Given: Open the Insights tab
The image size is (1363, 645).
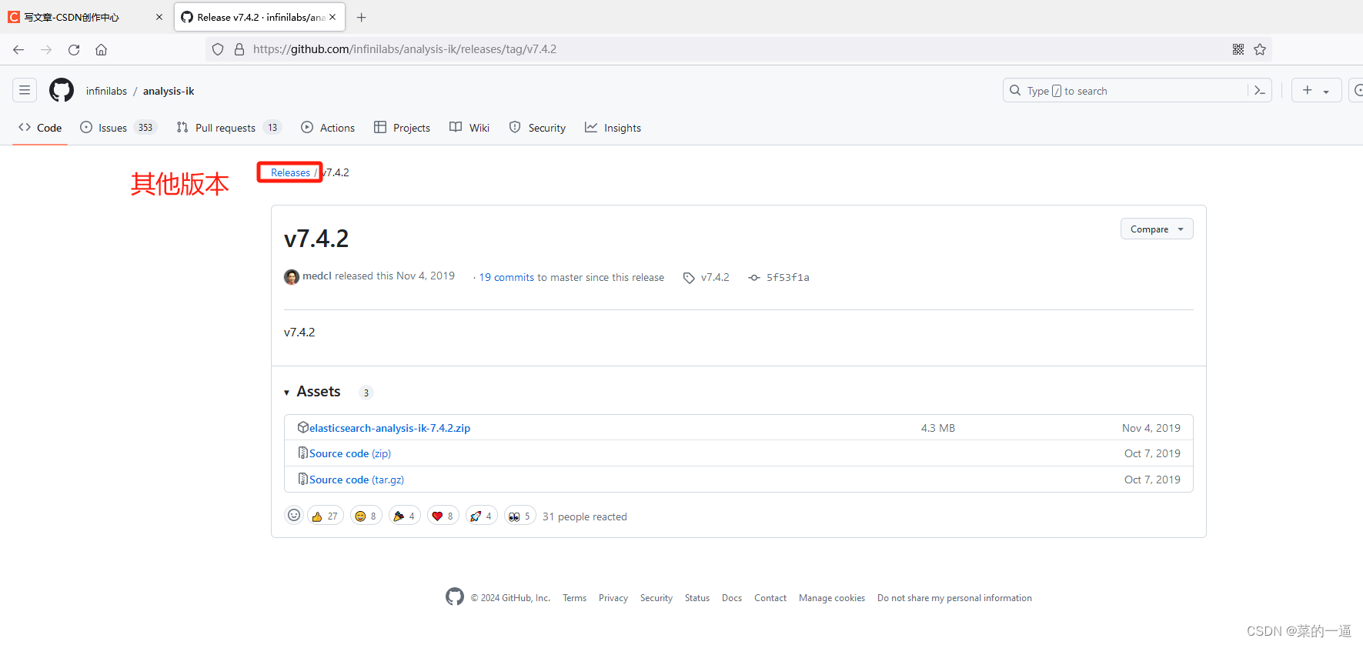Looking at the screenshot, I should [x=613, y=128].
